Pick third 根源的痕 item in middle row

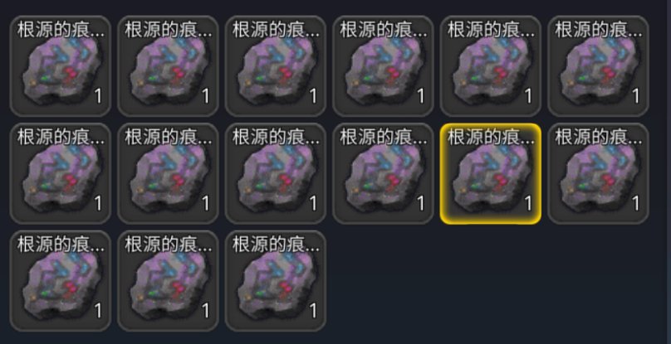[276, 173]
